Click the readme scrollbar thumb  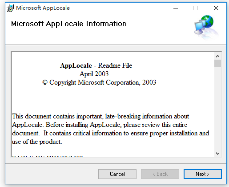tap(217, 63)
